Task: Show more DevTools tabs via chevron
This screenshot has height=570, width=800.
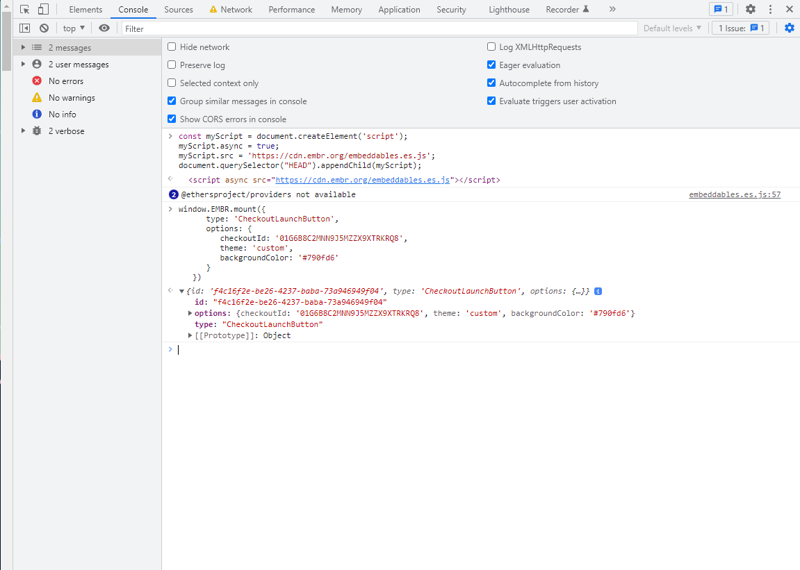Action: 612,9
